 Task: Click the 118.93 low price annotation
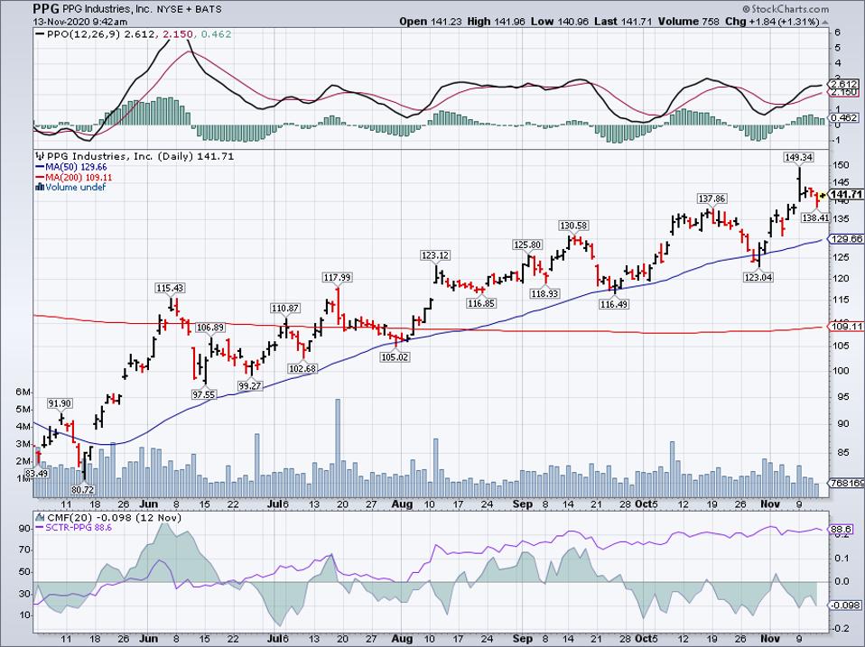point(545,294)
